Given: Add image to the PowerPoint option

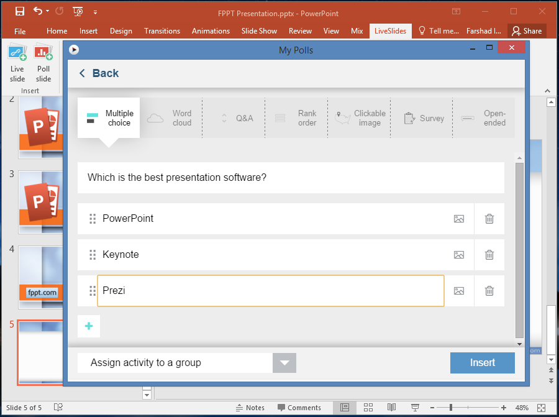Looking at the screenshot, I should (x=459, y=219).
